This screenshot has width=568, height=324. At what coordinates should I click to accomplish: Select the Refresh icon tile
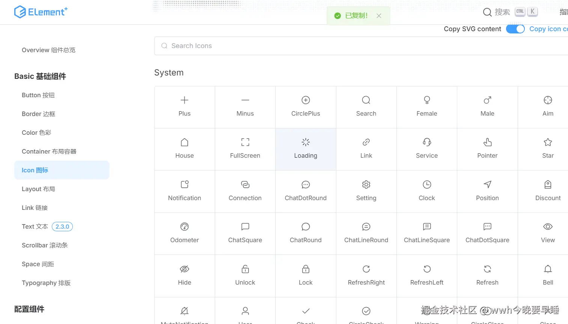coord(487,276)
